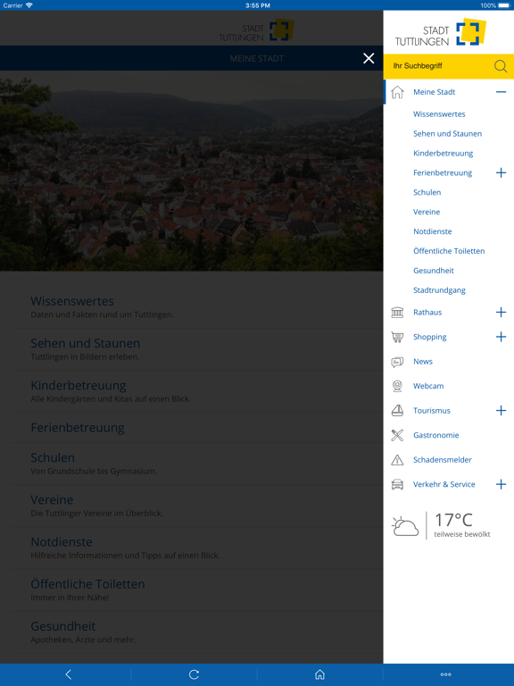Viewport: 514px width, 686px height.
Task: Open Sehen und Staunen in side menu
Action: tap(447, 134)
